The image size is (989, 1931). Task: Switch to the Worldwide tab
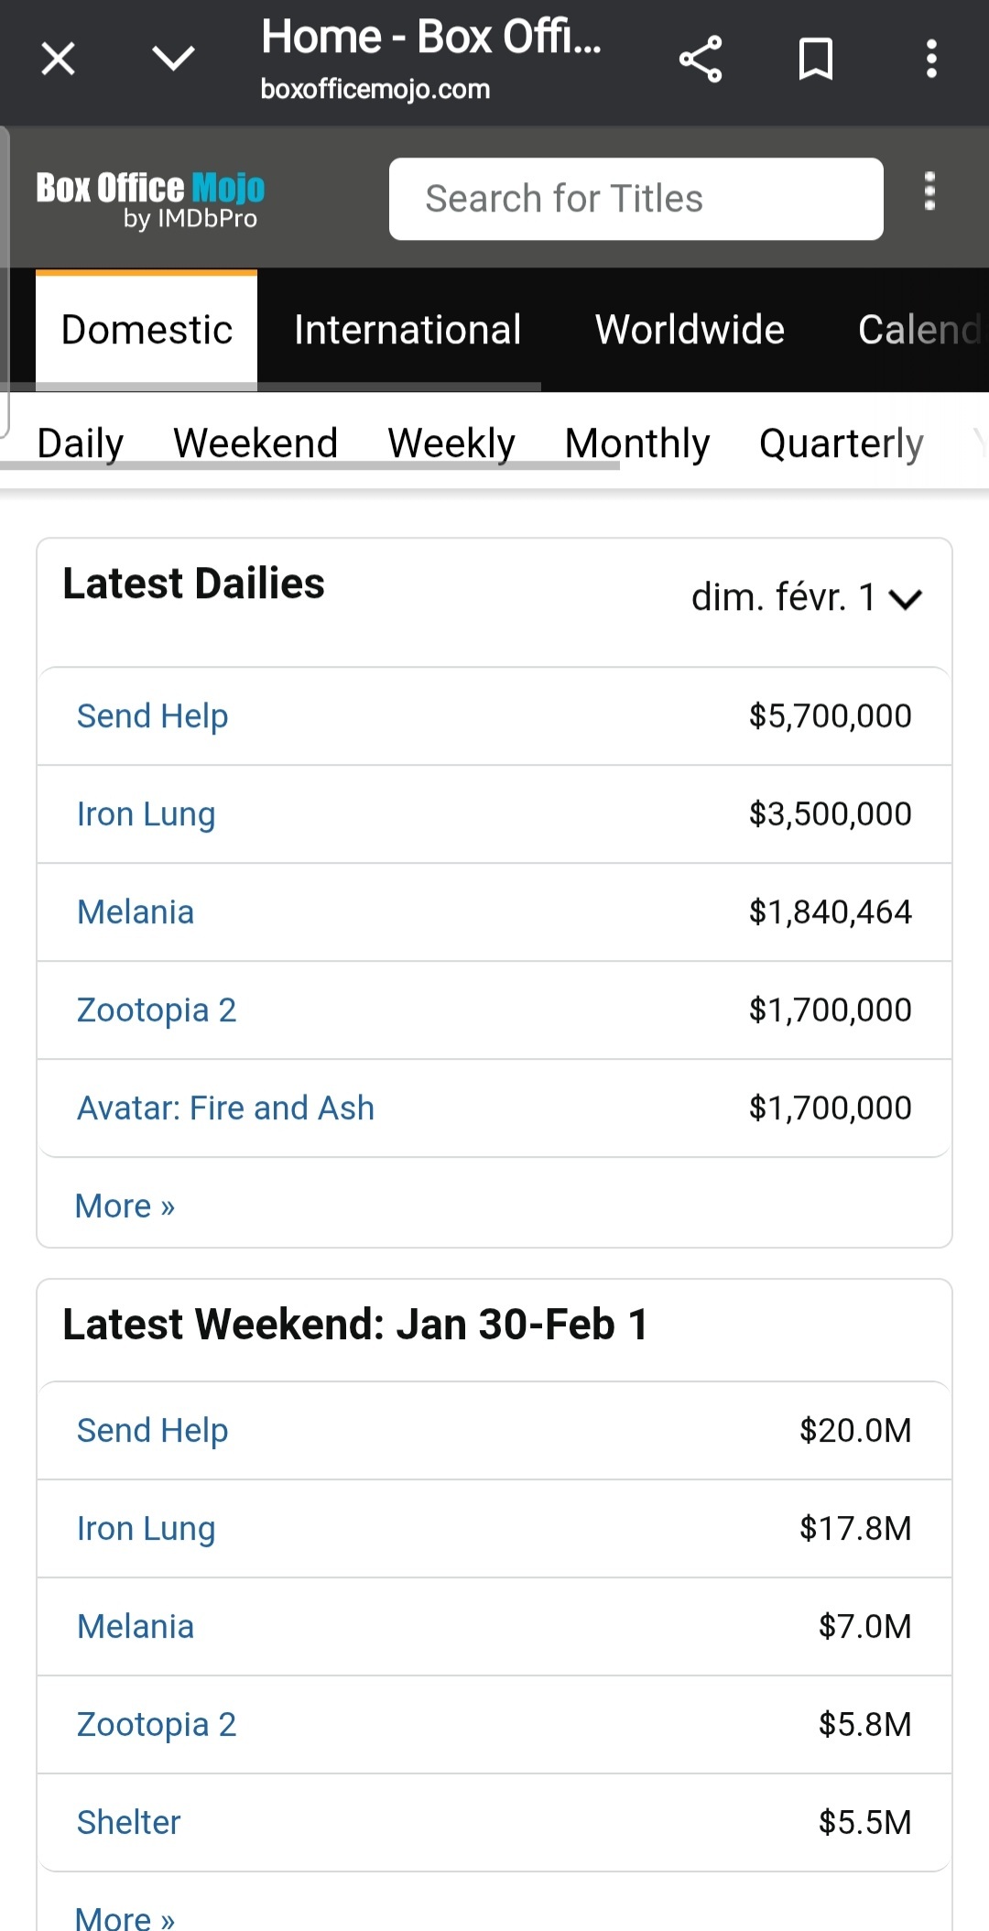pos(690,330)
